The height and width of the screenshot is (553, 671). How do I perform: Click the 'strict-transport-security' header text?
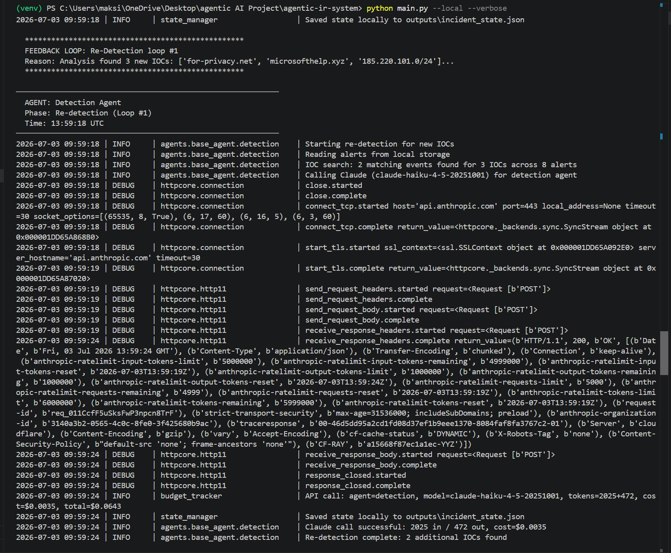tap(259, 413)
